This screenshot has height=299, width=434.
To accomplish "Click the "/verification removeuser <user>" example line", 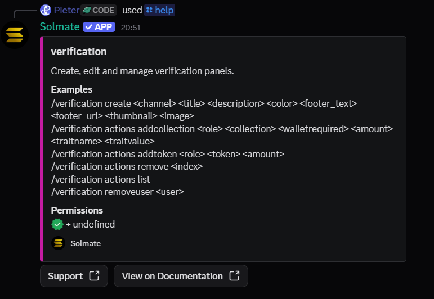I will tap(117, 192).
